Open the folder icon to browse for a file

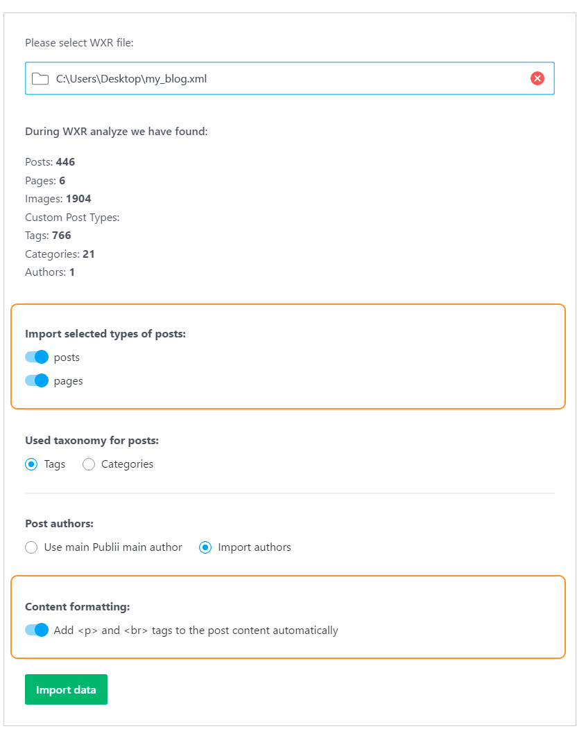[x=40, y=78]
